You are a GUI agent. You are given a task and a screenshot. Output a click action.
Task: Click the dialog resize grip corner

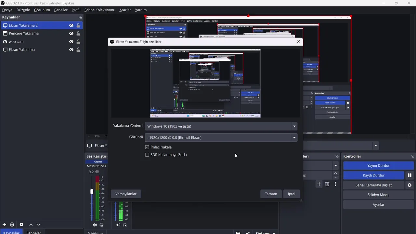click(x=301, y=200)
